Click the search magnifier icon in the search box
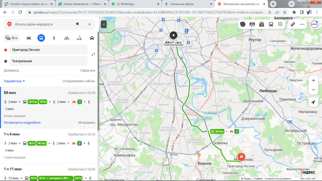 (x=78, y=24)
